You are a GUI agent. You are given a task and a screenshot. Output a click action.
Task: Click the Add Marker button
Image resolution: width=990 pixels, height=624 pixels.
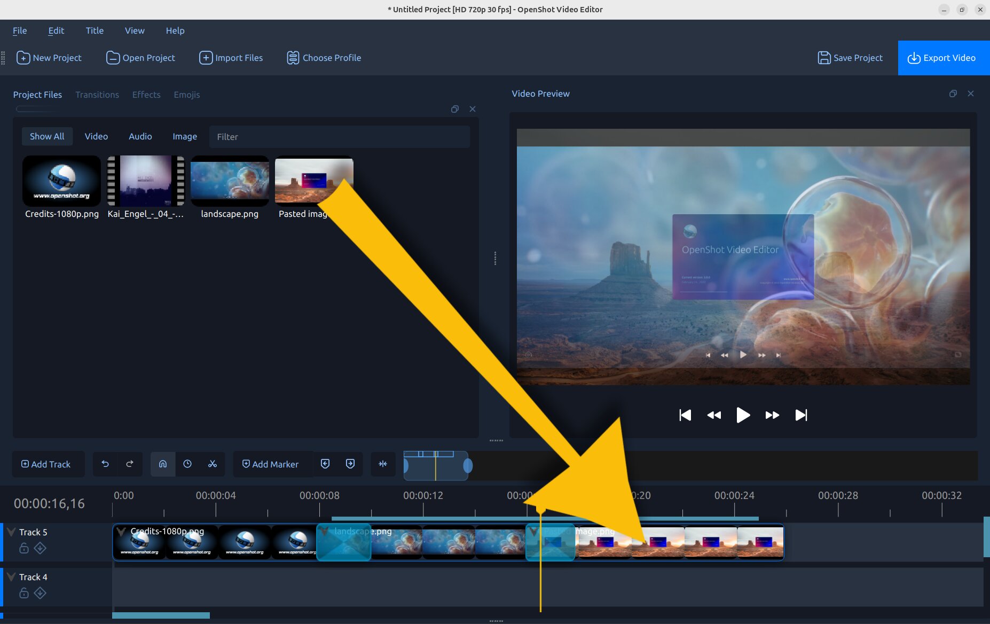pos(270,464)
